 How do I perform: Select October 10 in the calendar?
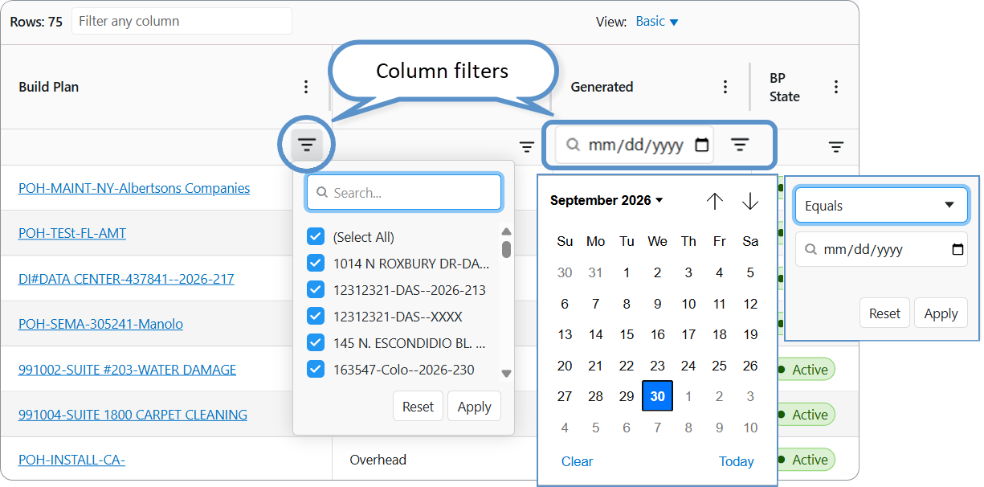click(x=750, y=428)
